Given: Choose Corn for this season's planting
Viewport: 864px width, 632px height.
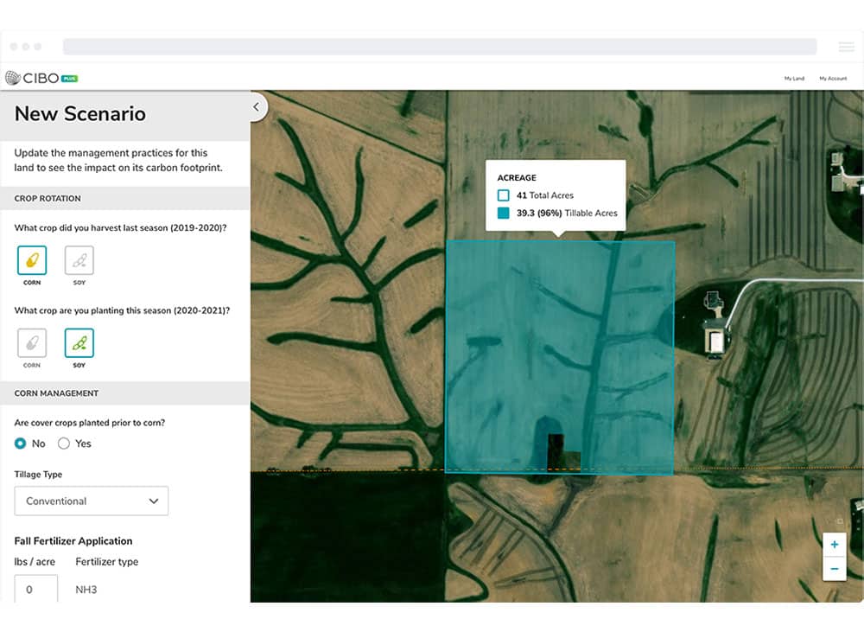Looking at the screenshot, I should (x=32, y=343).
